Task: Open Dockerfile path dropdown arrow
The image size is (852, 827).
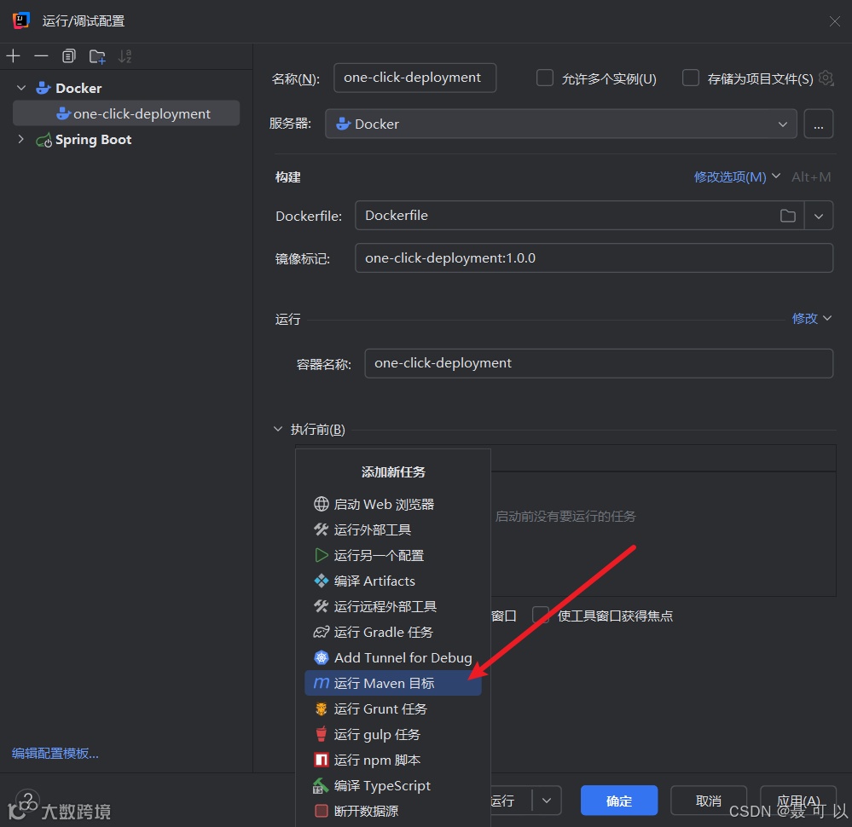Action: pyautogui.click(x=818, y=216)
